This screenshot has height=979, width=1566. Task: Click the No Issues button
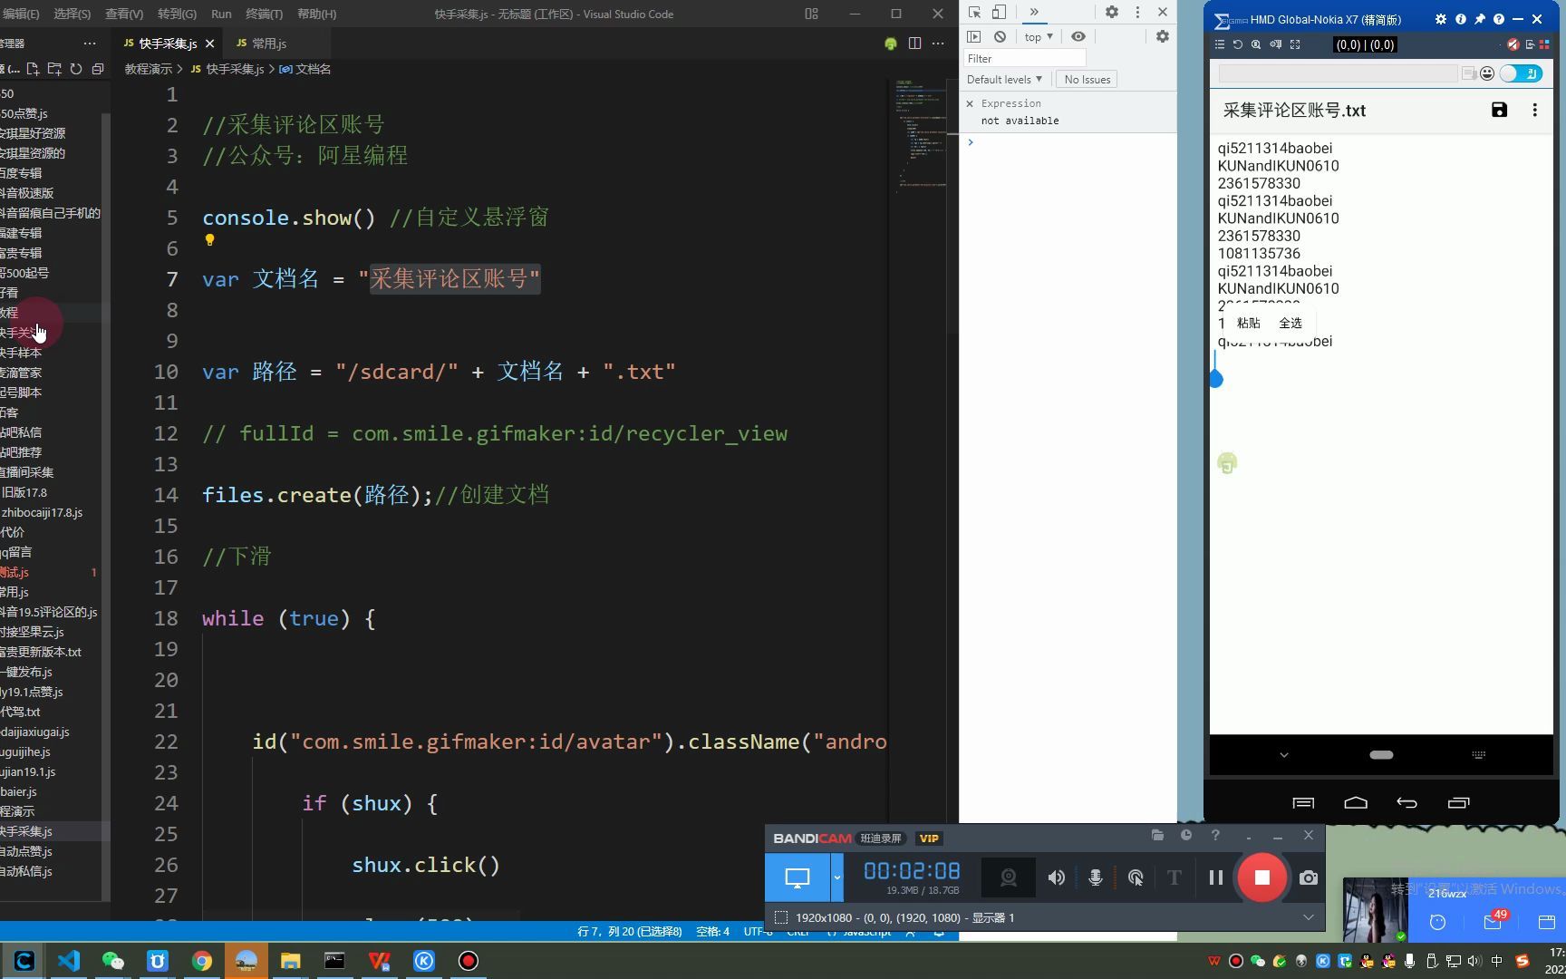pos(1087,80)
